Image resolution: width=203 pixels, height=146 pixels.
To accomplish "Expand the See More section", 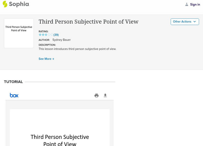I will (46, 59).
